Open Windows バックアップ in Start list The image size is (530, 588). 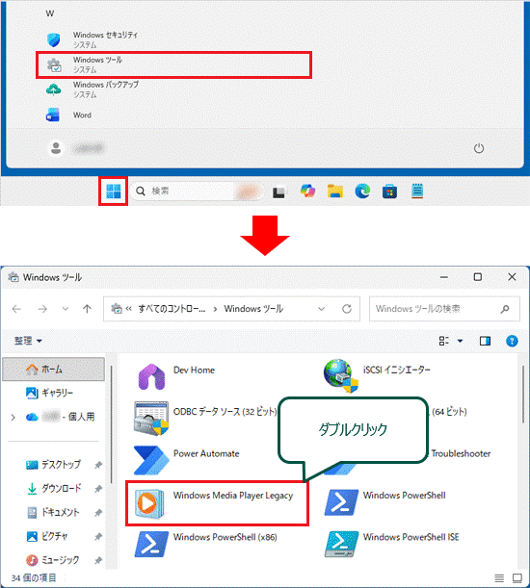[92, 89]
